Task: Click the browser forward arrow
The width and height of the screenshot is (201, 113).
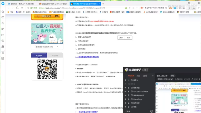Action: 13,8
